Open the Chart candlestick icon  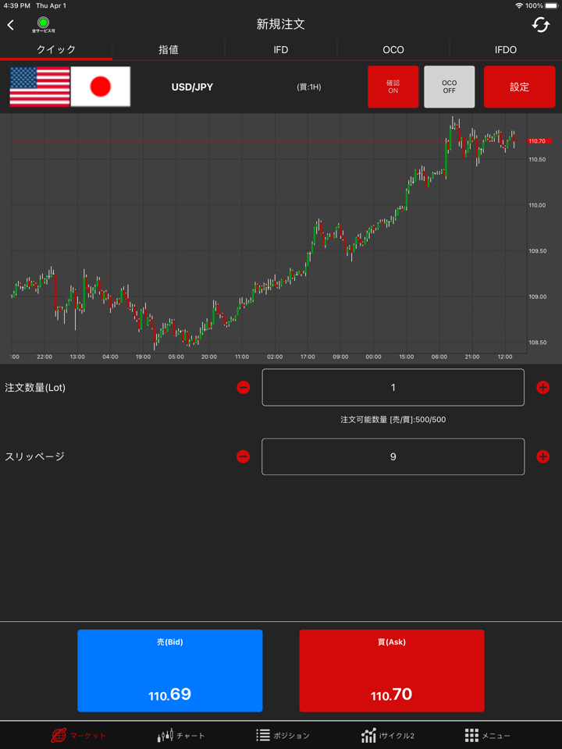click(x=165, y=735)
